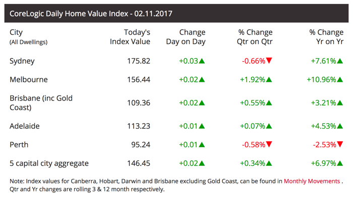Image resolution: width=353 pixels, height=199 pixels.
Task: Click the Today's Index Value column header
Action: coord(130,37)
